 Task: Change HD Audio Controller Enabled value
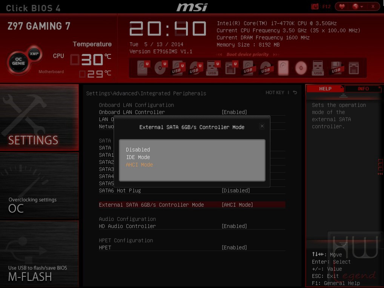(x=234, y=226)
